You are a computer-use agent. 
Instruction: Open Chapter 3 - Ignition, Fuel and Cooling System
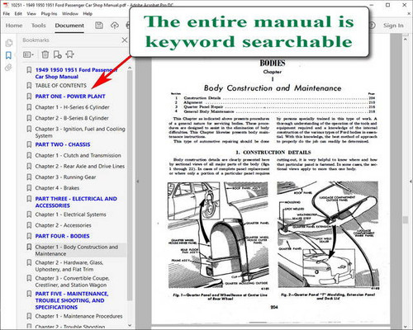click(x=80, y=132)
